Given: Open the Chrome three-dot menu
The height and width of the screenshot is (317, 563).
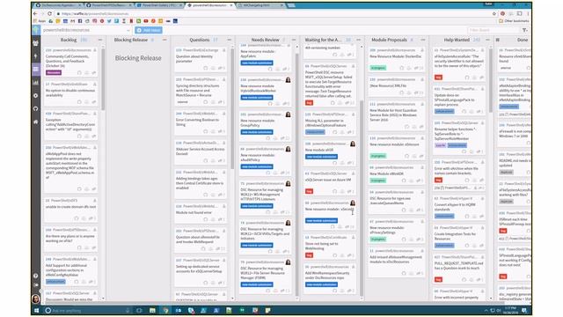Looking at the screenshot, I should click(x=528, y=14).
